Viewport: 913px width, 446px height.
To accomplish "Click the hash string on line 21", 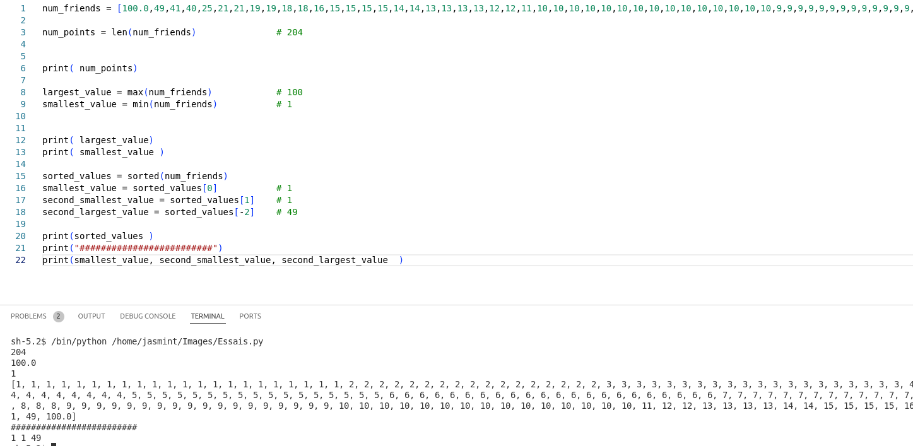I will click(146, 248).
